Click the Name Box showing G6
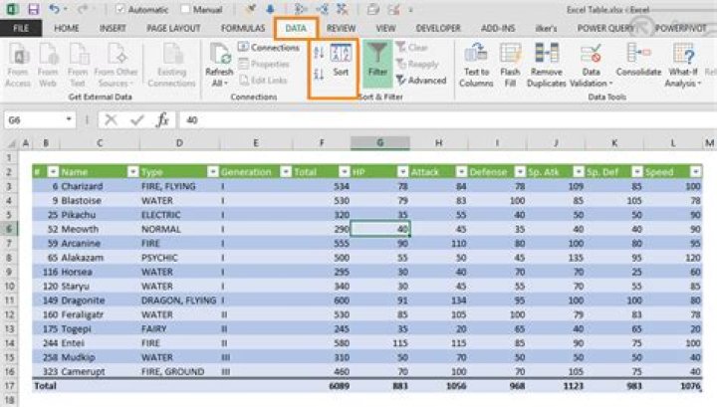 click(x=38, y=119)
